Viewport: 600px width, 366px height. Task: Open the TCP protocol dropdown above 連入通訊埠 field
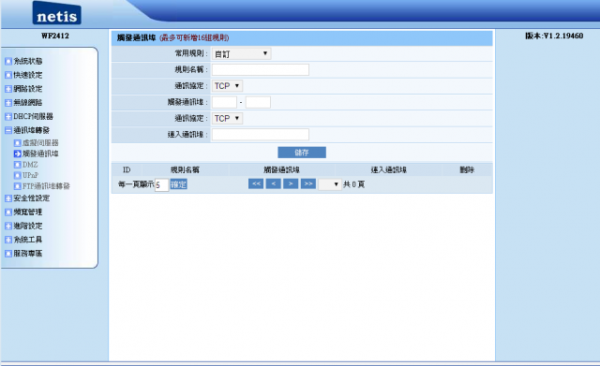[x=227, y=119]
